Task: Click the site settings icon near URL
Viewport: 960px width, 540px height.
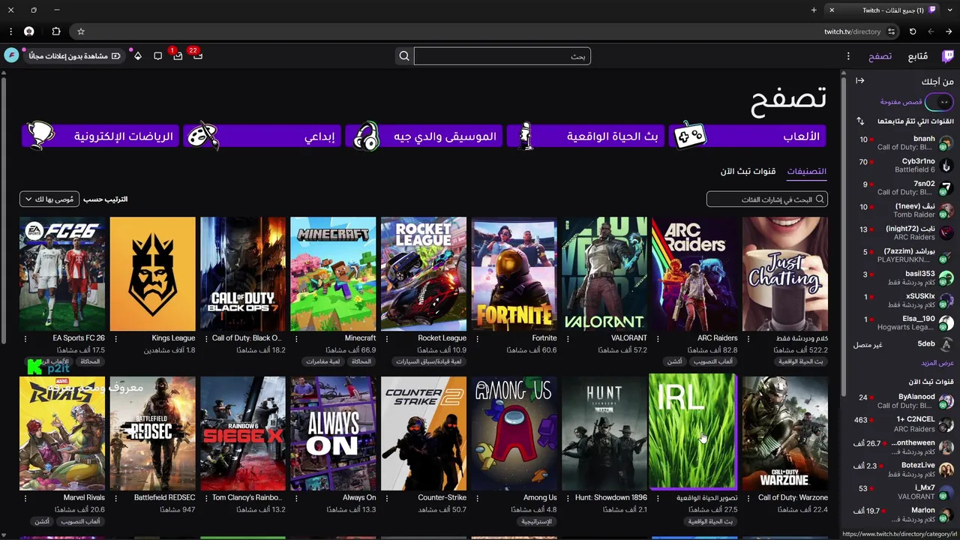Action: [x=891, y=31]
